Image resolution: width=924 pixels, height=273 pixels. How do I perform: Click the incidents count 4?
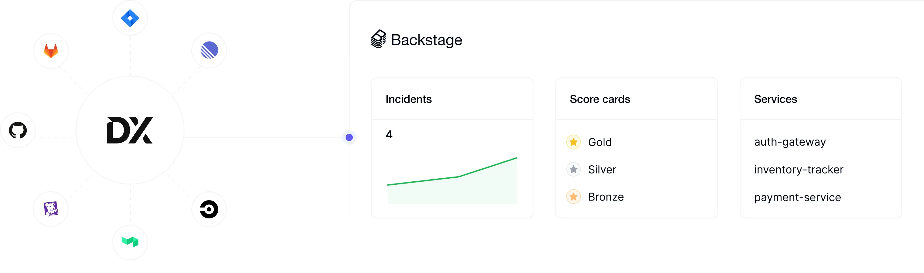389,134
